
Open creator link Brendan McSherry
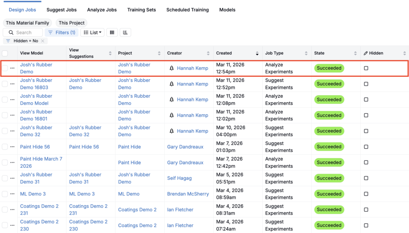click(x=188, y=194)
